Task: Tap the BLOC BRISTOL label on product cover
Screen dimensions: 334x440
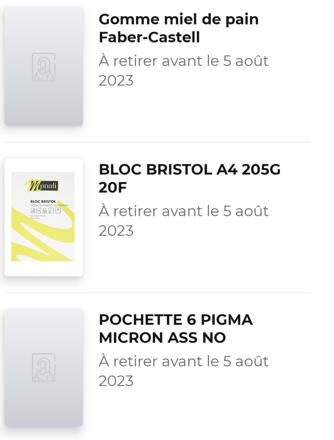Action: (x=43, y=201)
